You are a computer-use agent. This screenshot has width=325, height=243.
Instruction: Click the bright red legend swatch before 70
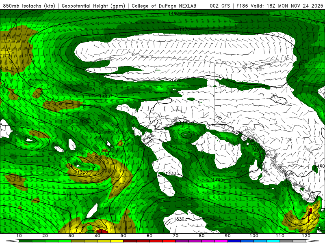click(x=169, y=241)
